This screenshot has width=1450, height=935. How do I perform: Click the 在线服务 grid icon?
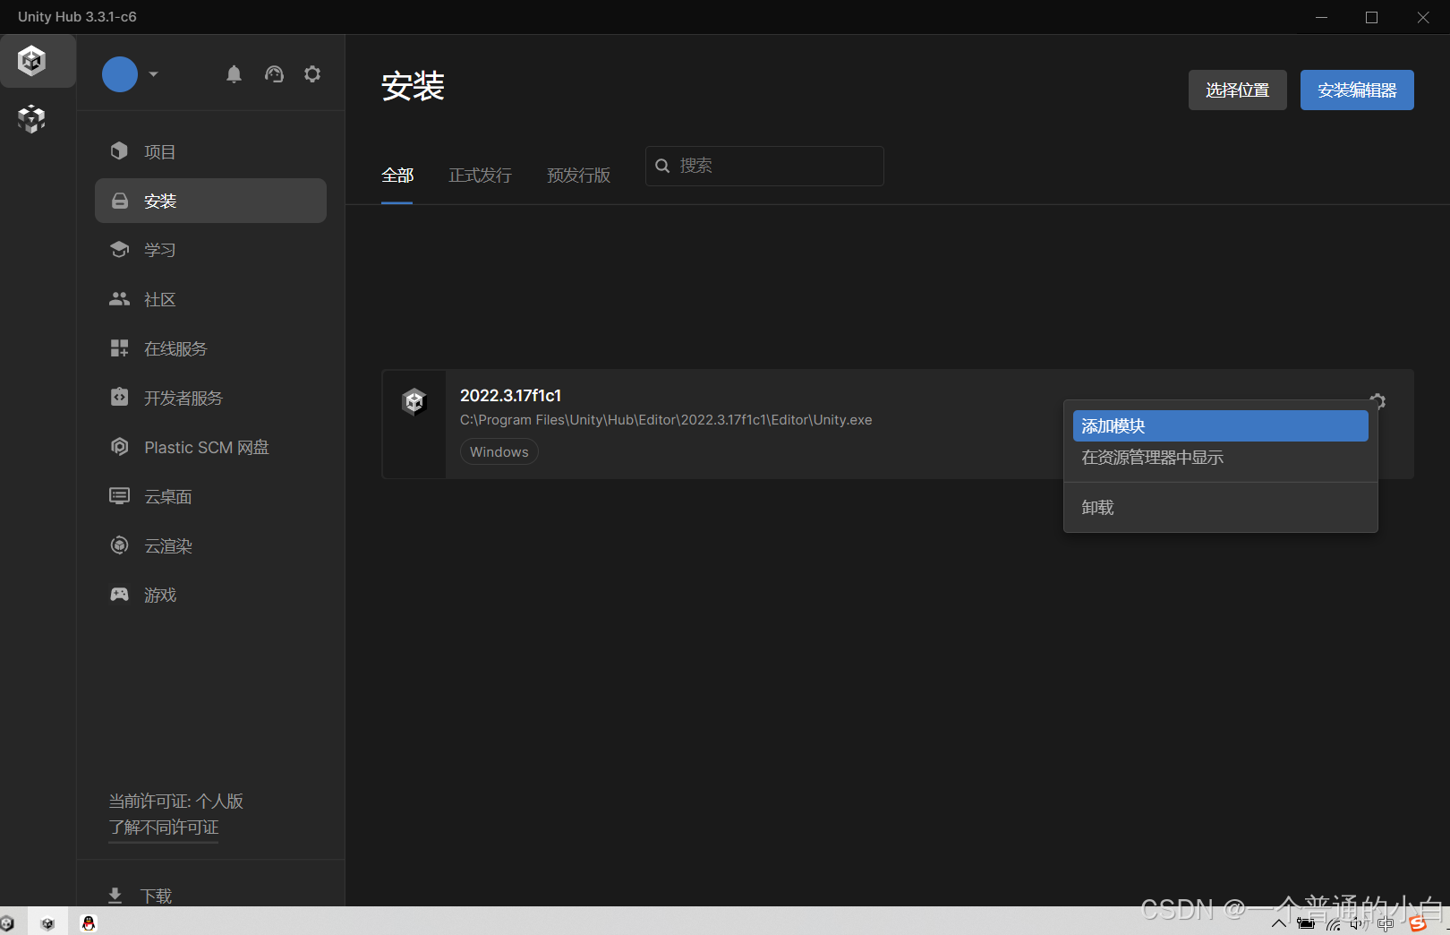pyautogui.click(x=119, y=348)
